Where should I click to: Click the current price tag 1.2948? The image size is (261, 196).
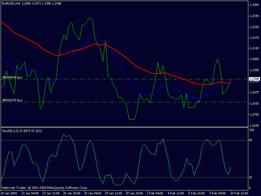254,79
